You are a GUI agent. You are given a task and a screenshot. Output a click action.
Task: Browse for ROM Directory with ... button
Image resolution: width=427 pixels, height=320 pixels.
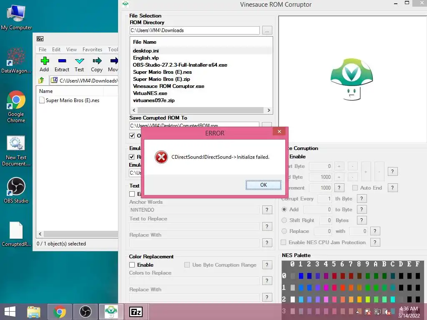267,30
